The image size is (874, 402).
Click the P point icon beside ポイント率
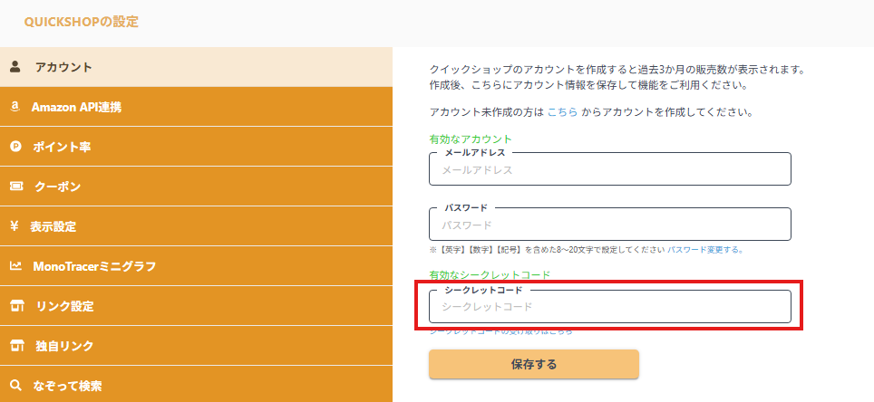[x=15, y=147]
